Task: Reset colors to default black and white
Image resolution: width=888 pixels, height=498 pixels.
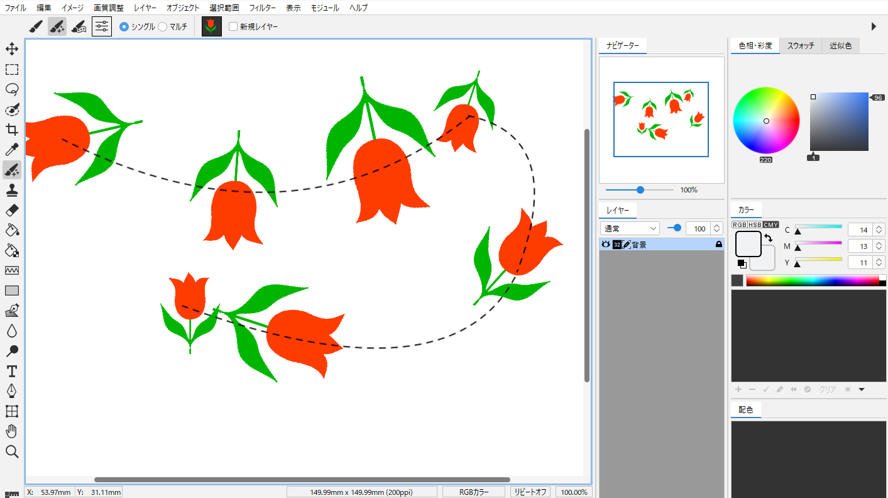Action: (x=742, y=264)
